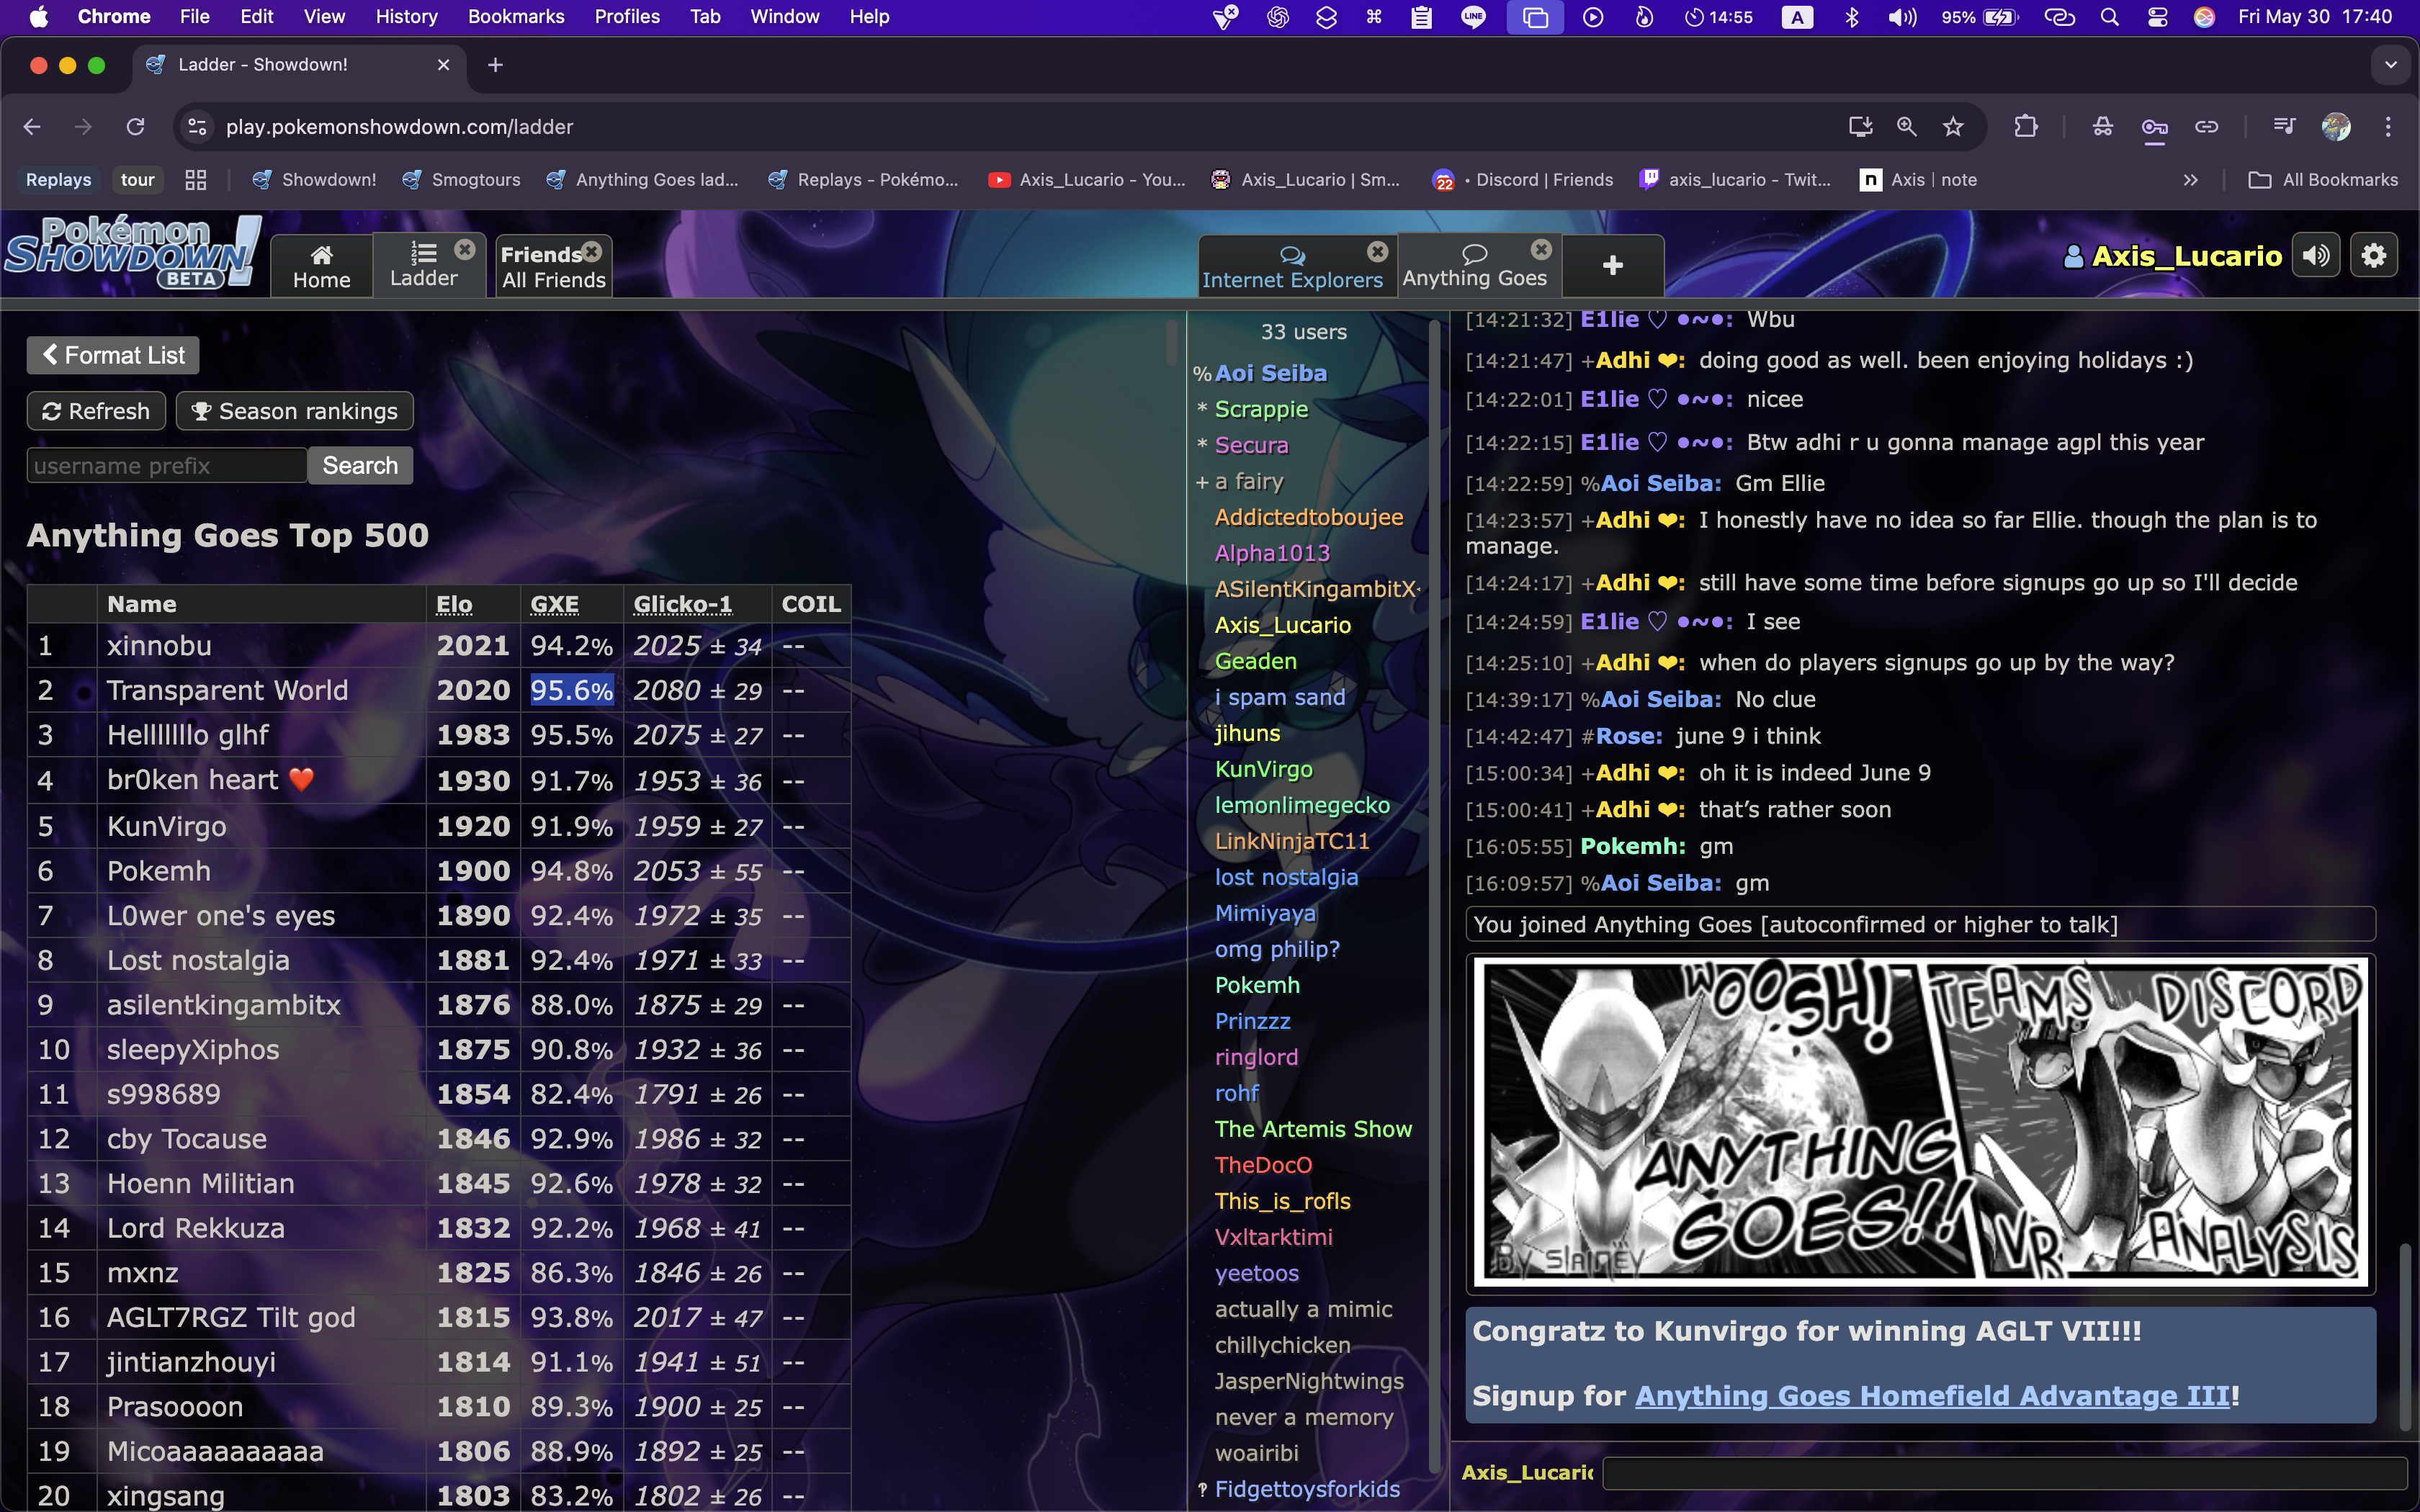Click the install app icon in address bar
Screen dimensions: 2420x1512
[1860, 127]
